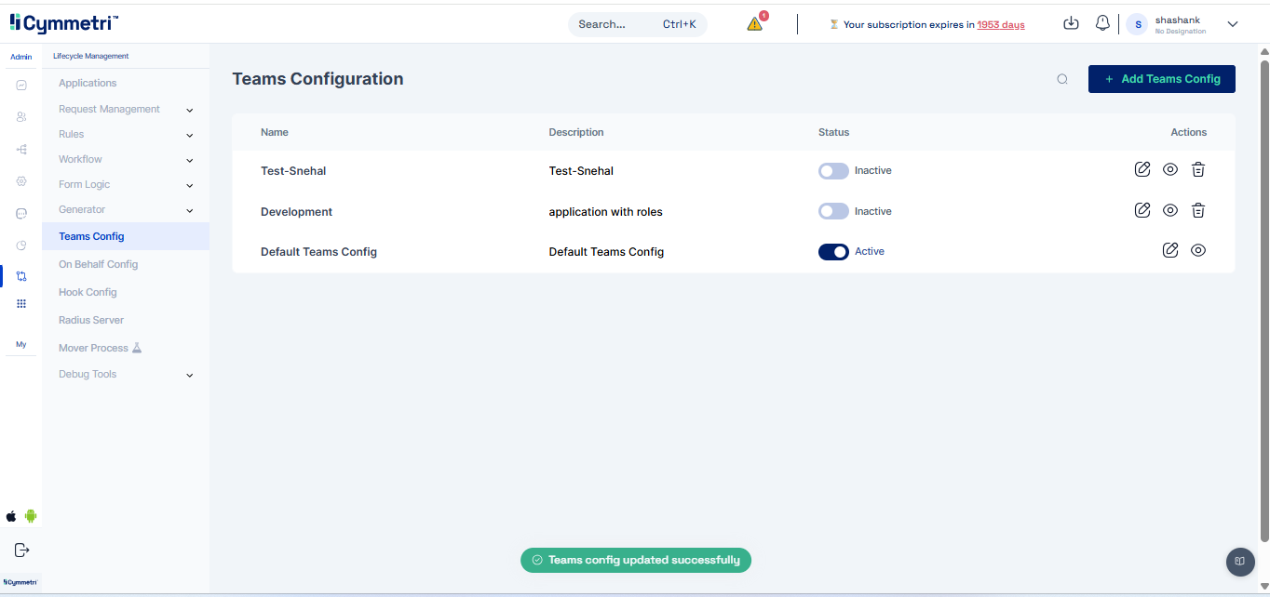Click the Test-Snehal name cell
Image resolution: width=1270 pixels, height=597 pixels.
coord(293,171)
